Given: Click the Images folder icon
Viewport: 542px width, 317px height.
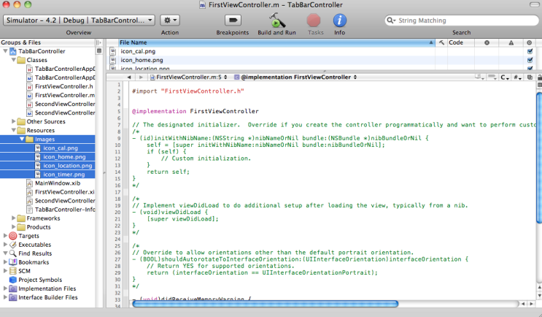Looking at the screenshot, I should coord(29,139).
